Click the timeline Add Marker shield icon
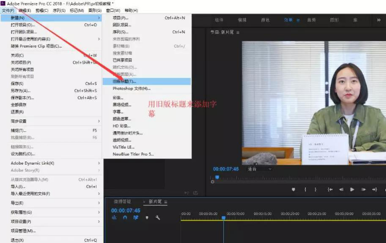This screenshot has width=386, height=243. point(147,217)
